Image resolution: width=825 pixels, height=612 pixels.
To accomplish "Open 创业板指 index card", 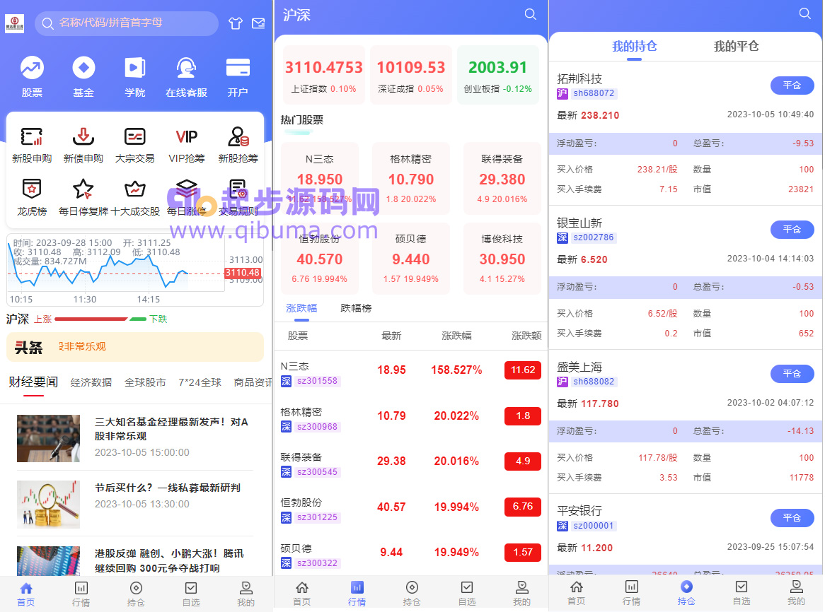I will pos(497,74).
